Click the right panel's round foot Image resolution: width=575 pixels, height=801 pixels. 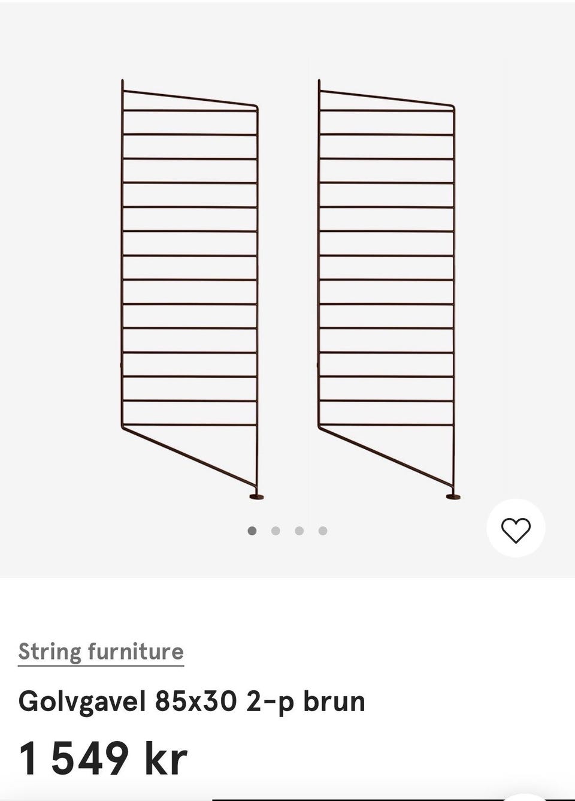(453, 496)
